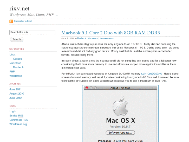The width and height of the screenshot is (189, 142).
Task: Open the Macbook 5,1 Core 2 Duo post title
Action: click(x=110, y=33)
